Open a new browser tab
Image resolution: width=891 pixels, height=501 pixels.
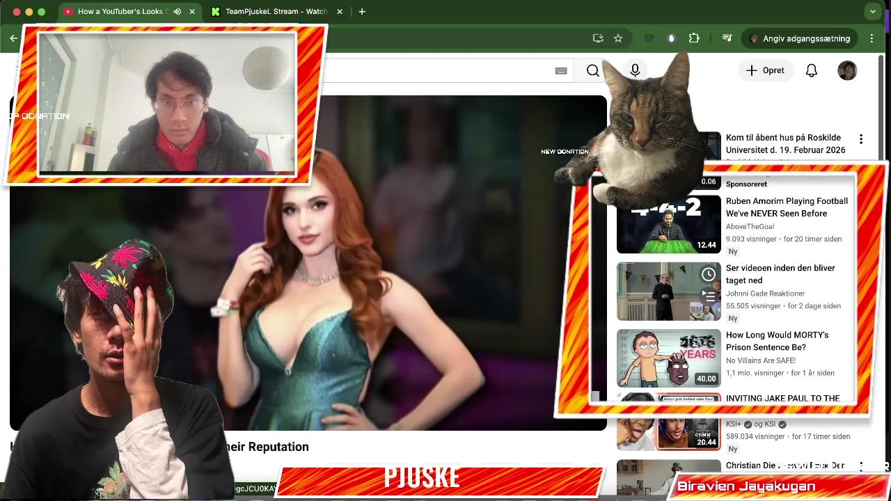coord(362,12)
